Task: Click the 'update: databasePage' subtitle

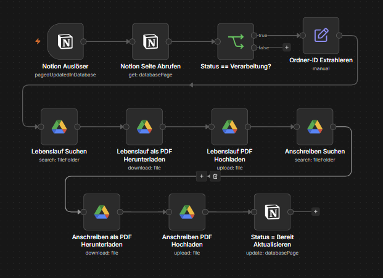Action: click(273, 253)
